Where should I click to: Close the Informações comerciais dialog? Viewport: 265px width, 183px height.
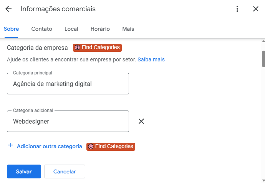coord(256,9)
